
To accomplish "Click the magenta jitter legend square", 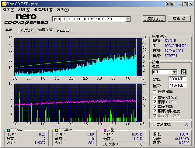I will [x=105, y=130].
